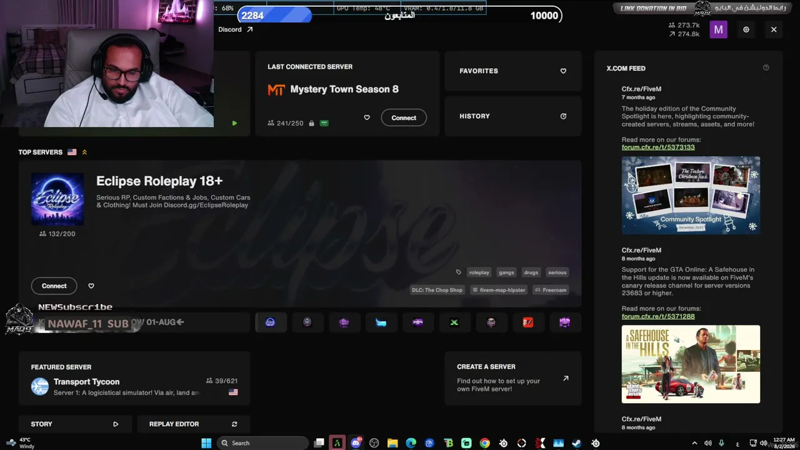The width and height of the screenshot is (800, 450).
Task: Open the History clock icon
Action: pyautogui.click(x=563, y=116)
